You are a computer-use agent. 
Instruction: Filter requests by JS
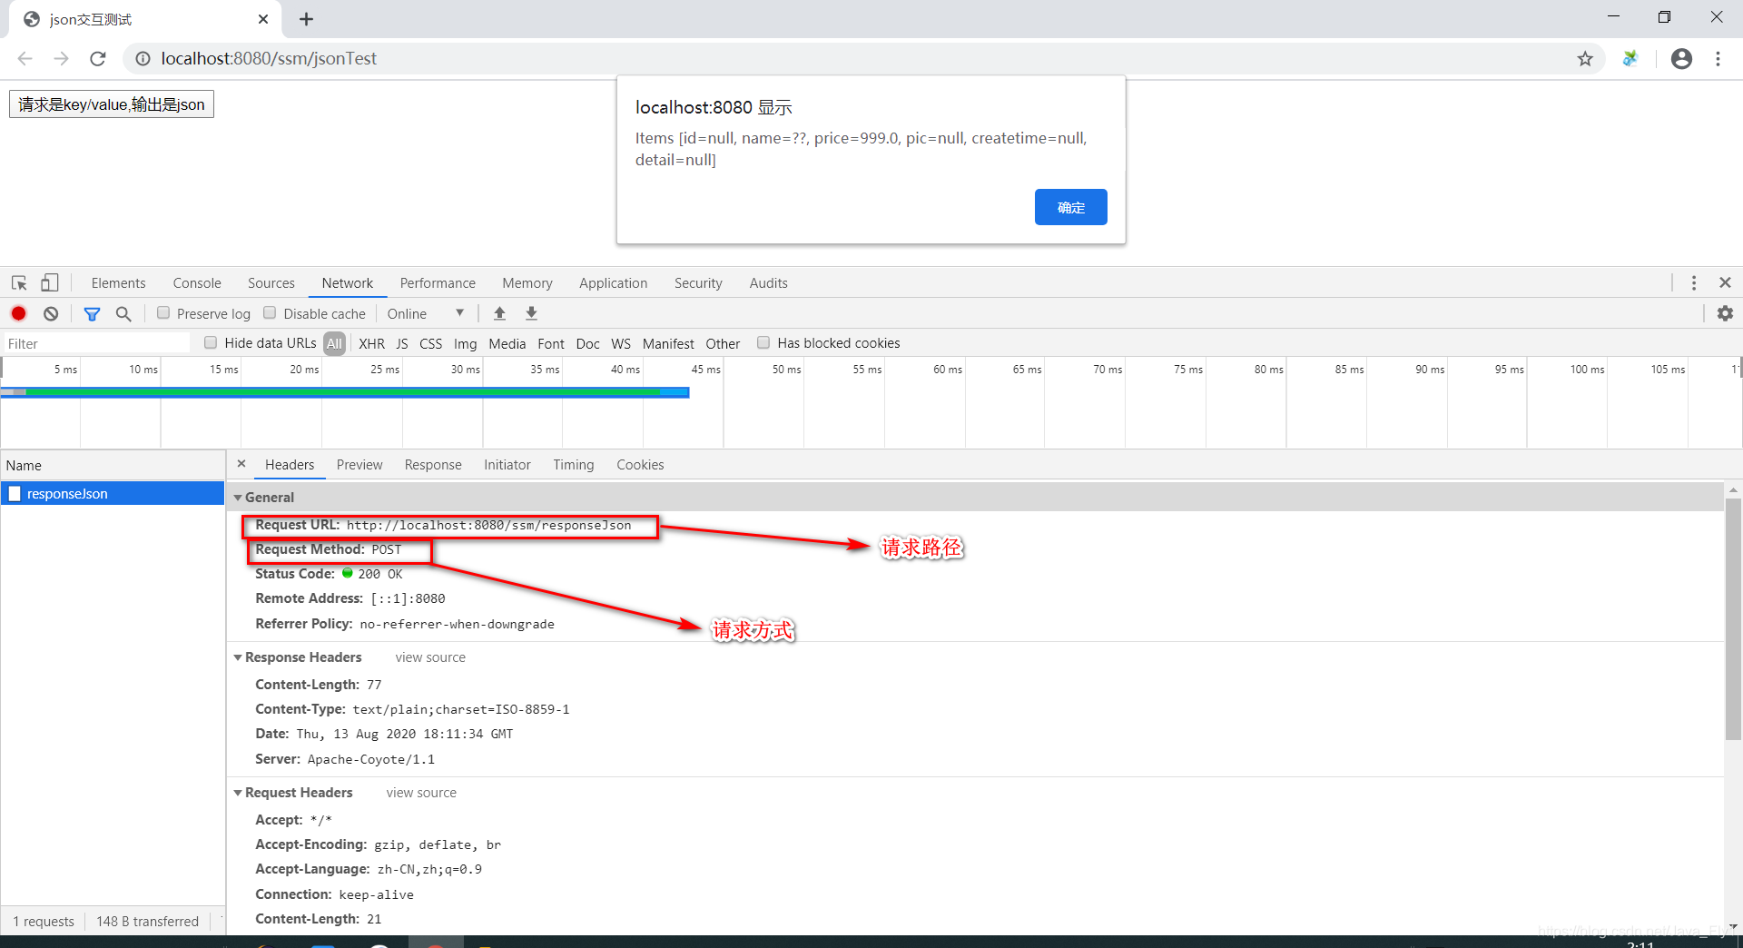pyautogui.click(x=402, y=343)
